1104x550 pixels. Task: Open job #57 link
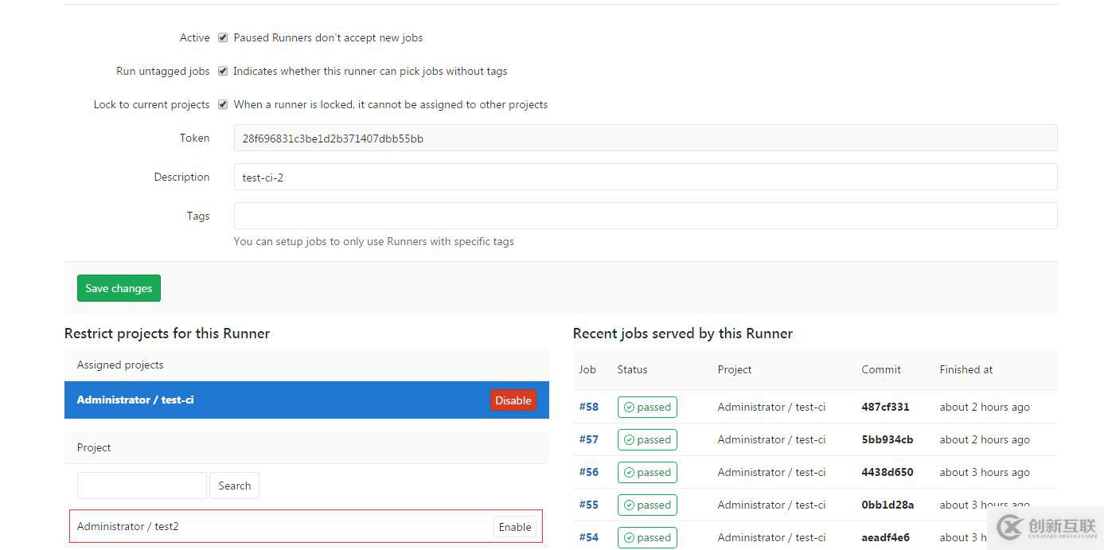(589, 439)
